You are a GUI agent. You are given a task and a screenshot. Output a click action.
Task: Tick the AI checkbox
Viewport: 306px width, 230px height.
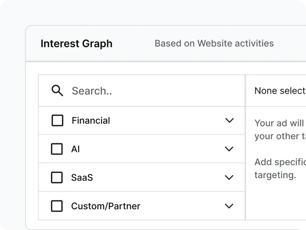coord(57,149)
